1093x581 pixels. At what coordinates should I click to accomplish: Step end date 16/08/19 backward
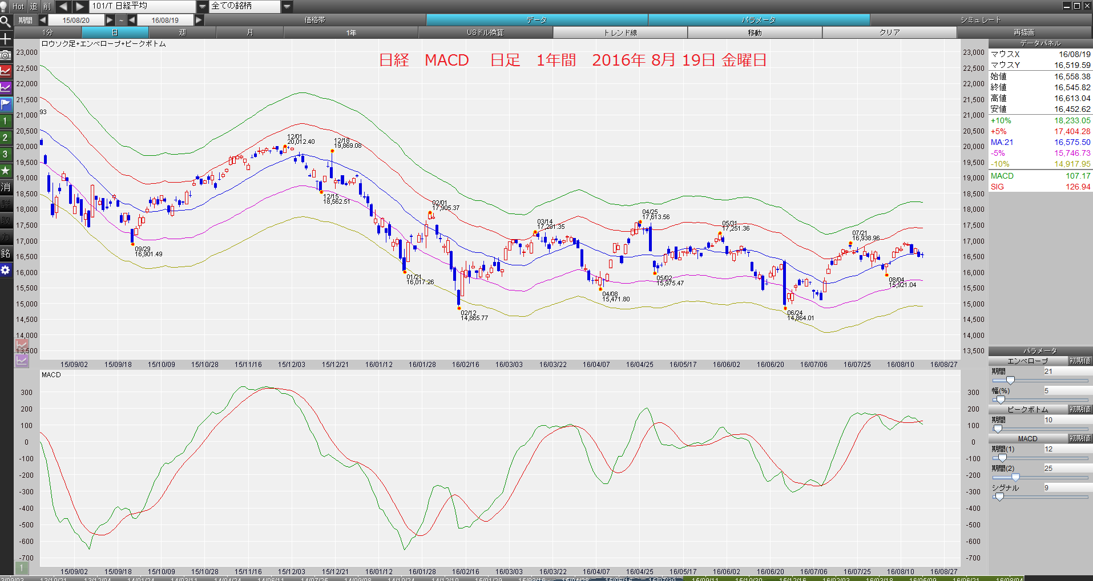point(132,20)
